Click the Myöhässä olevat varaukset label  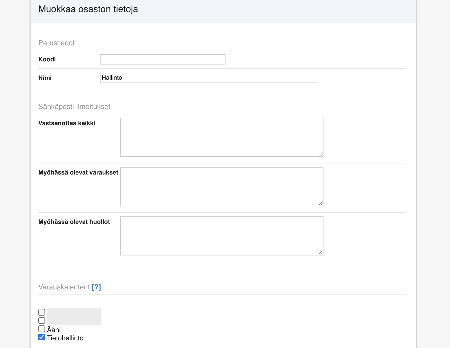[x=78, y=172]
